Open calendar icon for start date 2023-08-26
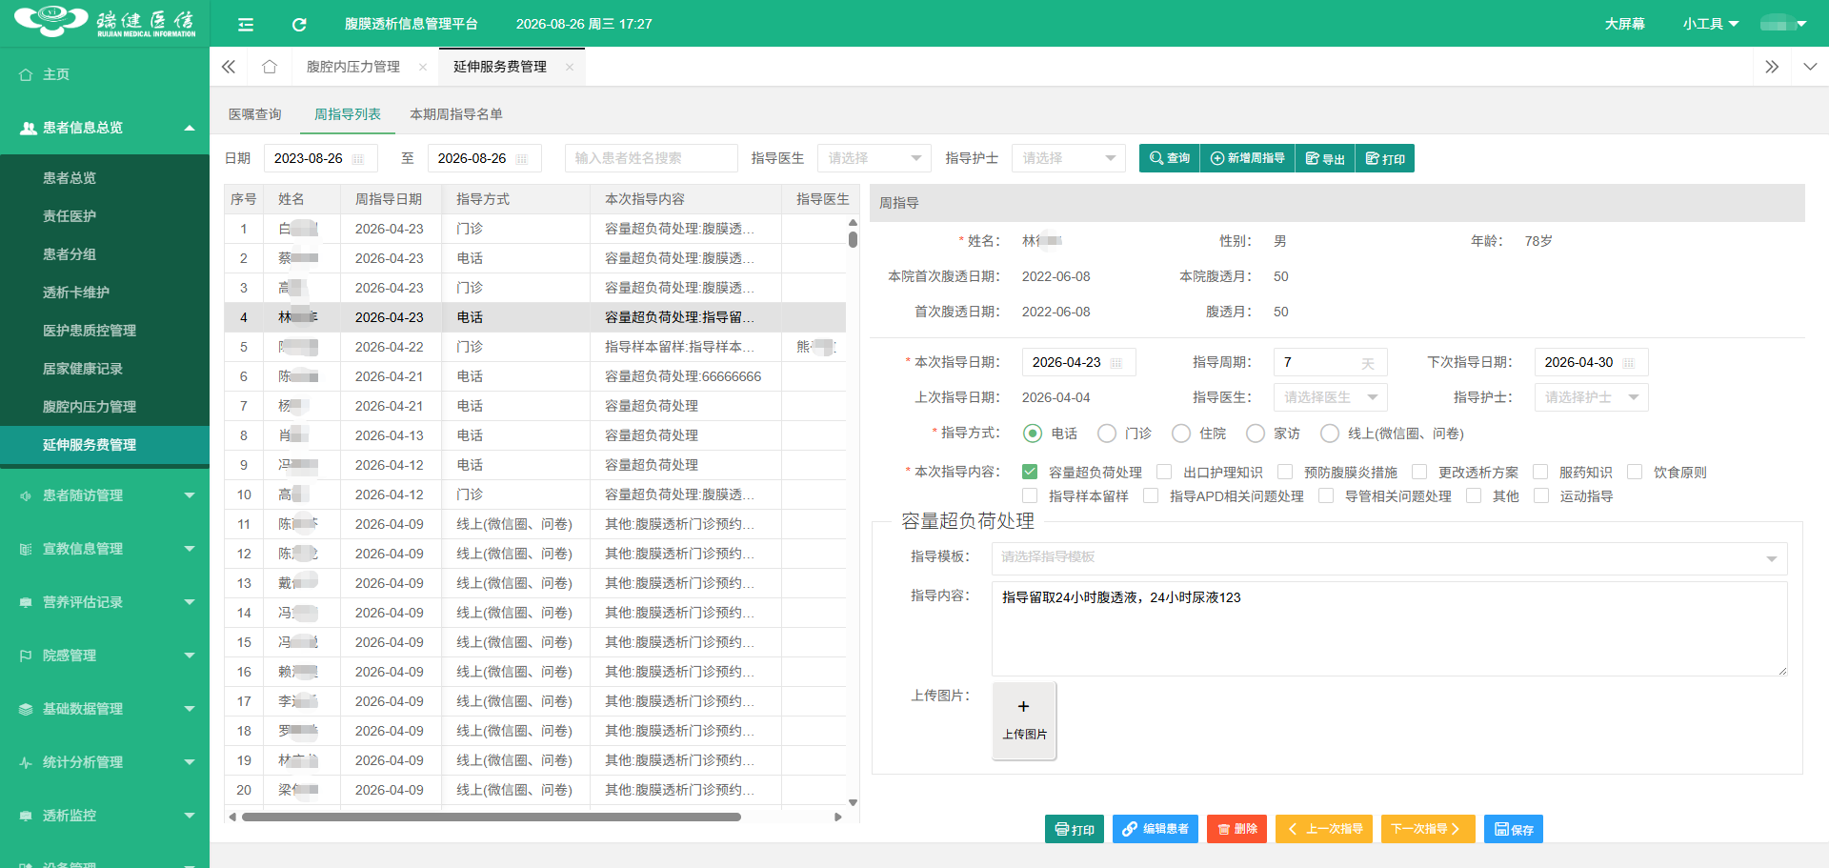 click(x=358, y=159)
